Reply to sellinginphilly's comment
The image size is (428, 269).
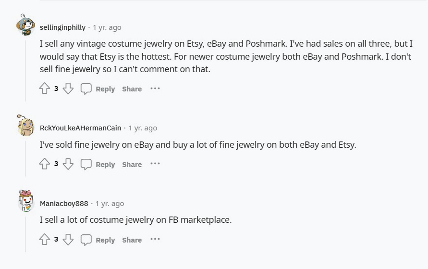[98, 89]
